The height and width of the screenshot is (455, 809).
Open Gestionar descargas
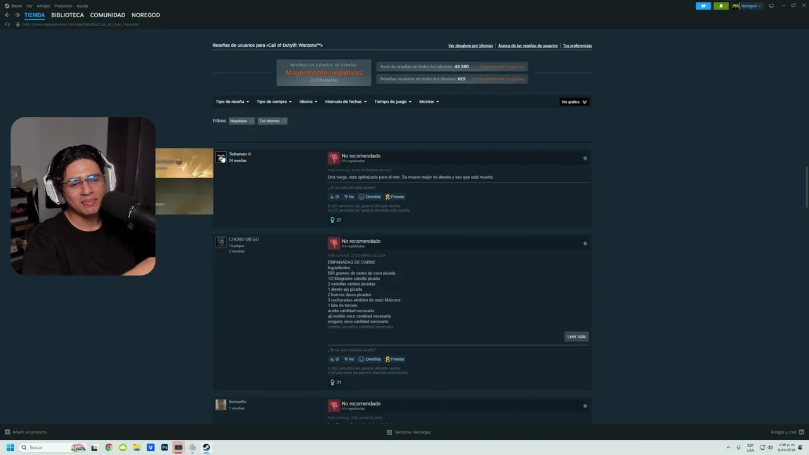point(409,432)
